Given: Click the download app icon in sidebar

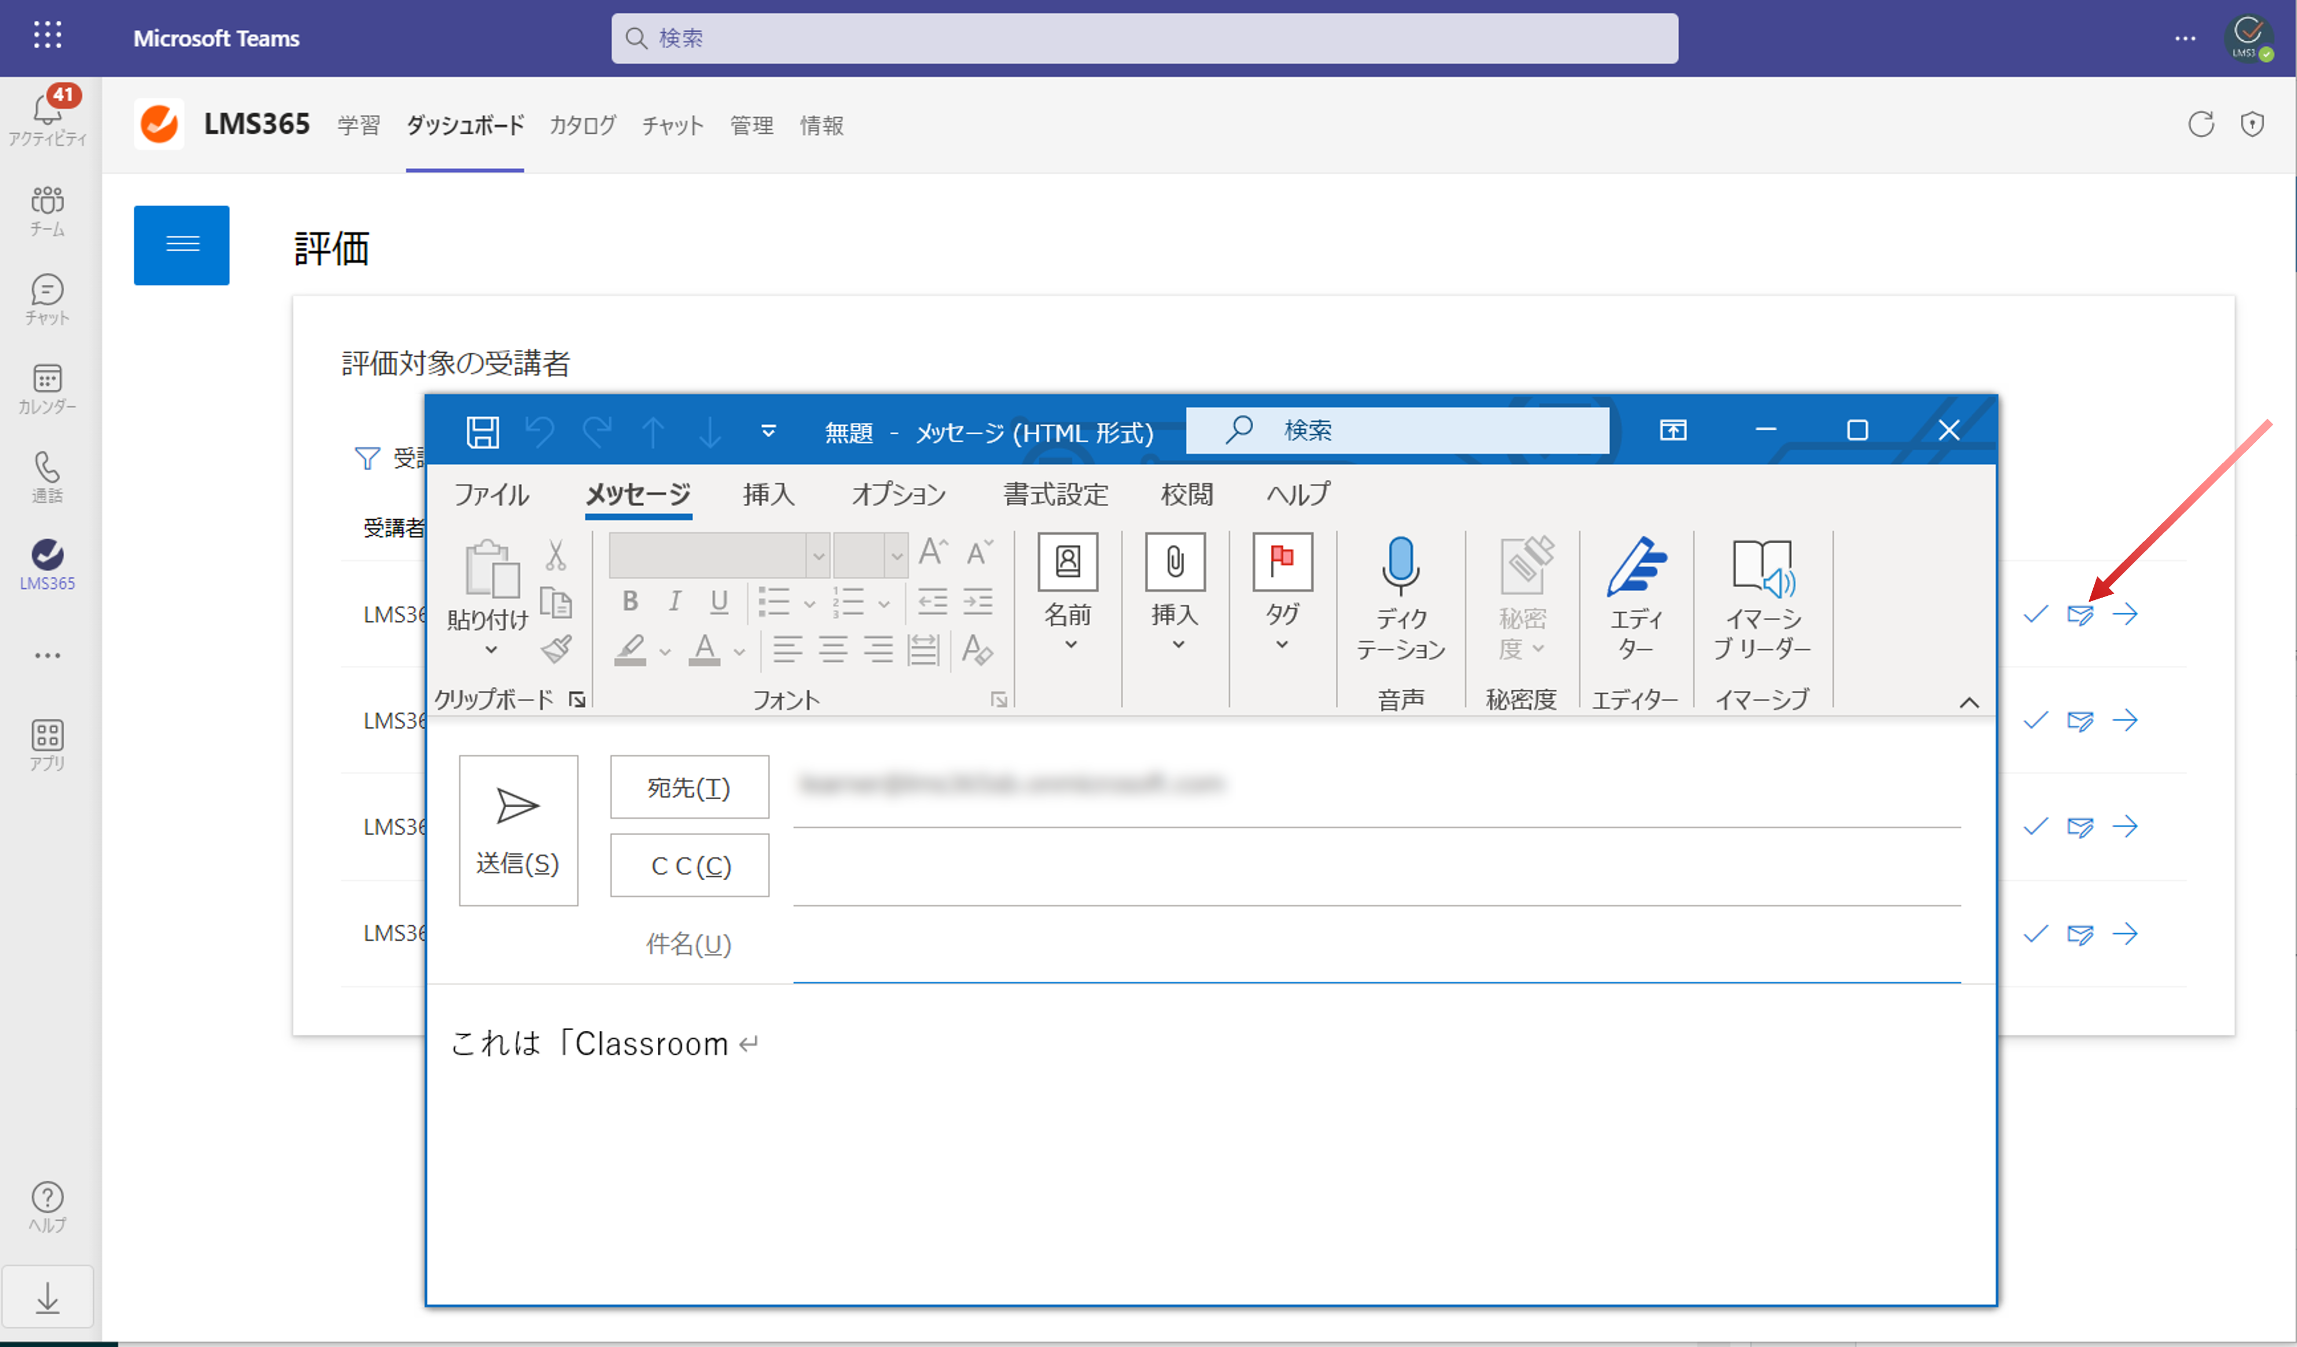Looking at the screenshot, I should click(x=47, y=1297).
